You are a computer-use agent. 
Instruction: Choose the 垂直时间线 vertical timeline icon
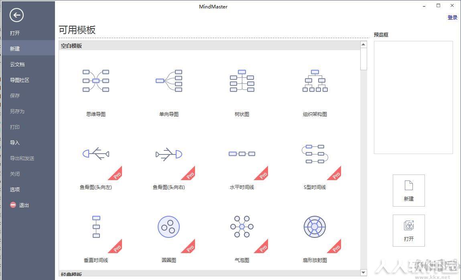click(96, 227)
